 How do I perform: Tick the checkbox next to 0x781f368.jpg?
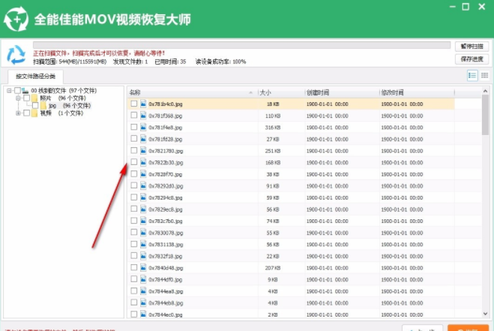point(134,116)
